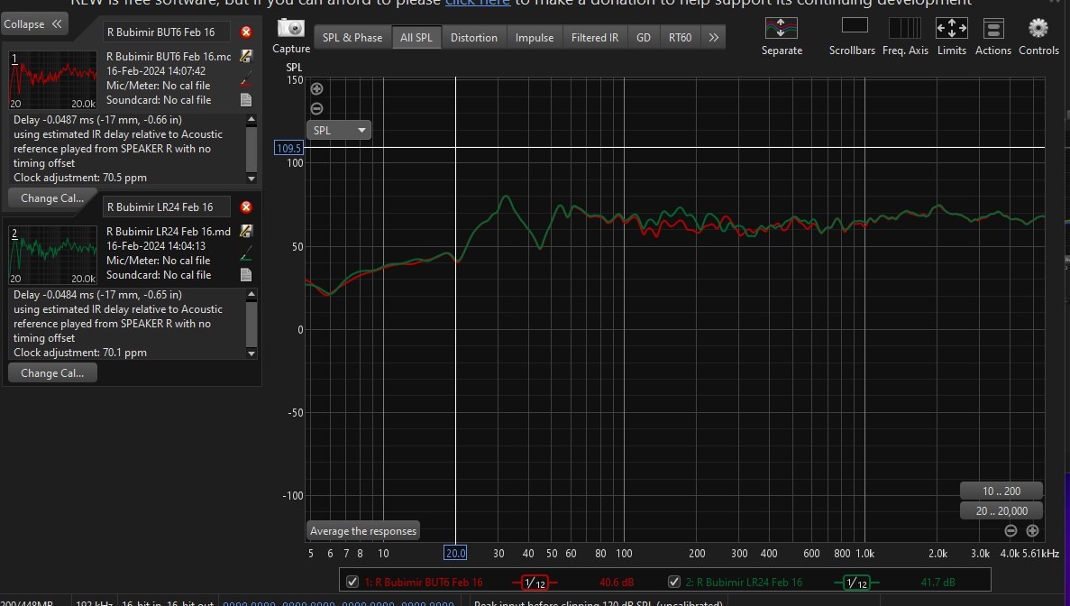
Task: Edit the R Bubimir LR24 Feb 16 name field
Action: tap(167, 207)
